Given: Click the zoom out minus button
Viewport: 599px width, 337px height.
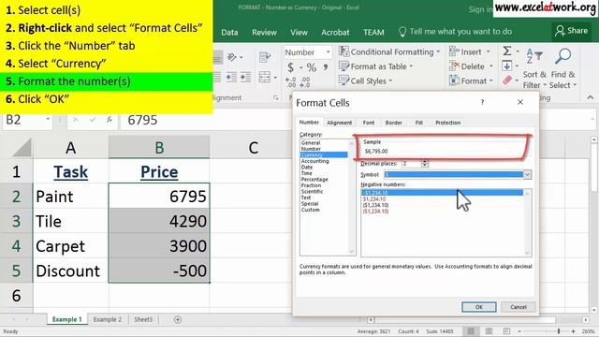Looking at the screenshot, I should [519, 331].
